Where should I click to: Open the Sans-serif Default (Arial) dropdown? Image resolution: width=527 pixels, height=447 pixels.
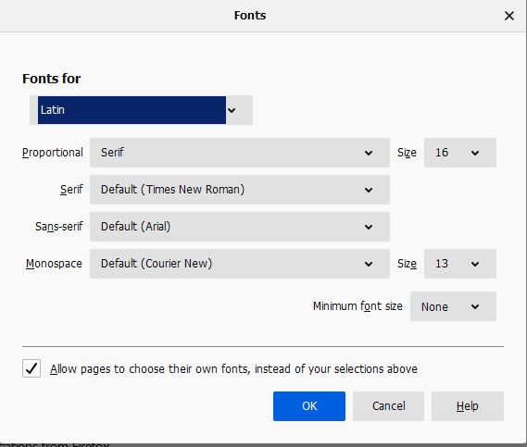click(x=240, y=227)
